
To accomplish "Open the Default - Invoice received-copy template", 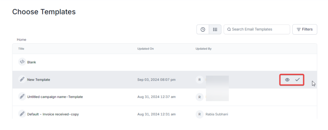I will [x=53, y=114].
